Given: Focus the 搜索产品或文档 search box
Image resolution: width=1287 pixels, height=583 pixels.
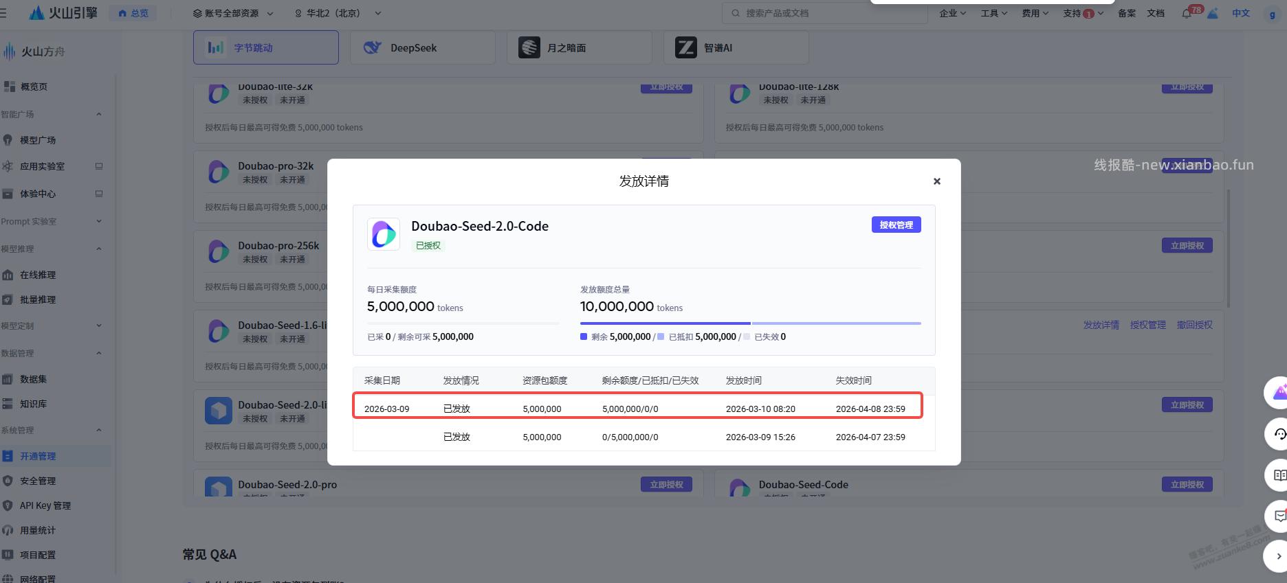Looking at the screenshot, I should click(x=824, y=13).
